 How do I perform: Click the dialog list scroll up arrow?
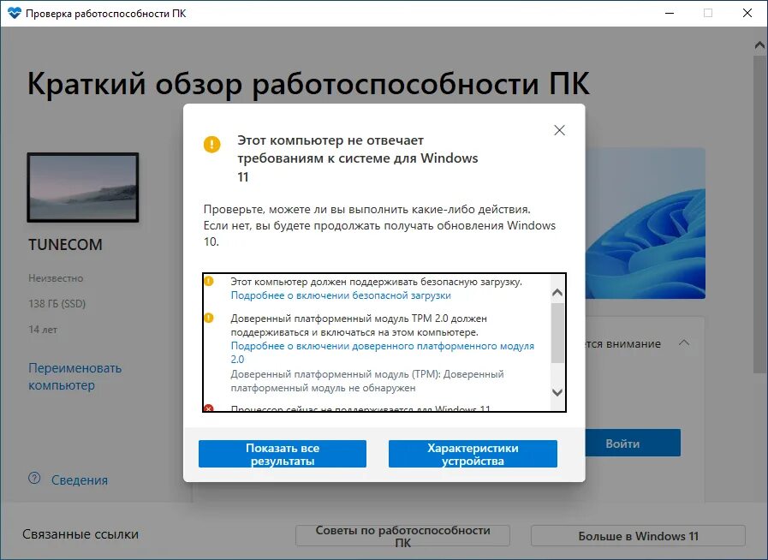[x=557, y=293]
